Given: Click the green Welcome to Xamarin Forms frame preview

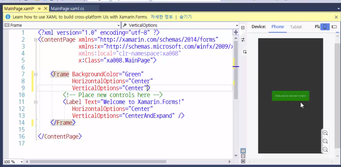Looking at the screenshot, I should coord(291,96).
